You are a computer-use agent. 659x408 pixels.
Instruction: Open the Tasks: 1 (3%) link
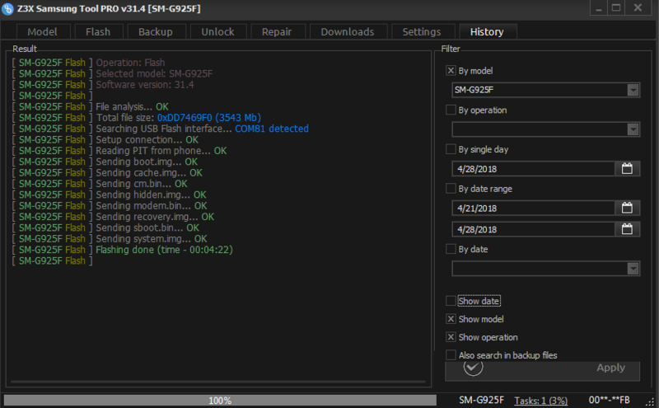pyautogui.click(x=540, y=401)
